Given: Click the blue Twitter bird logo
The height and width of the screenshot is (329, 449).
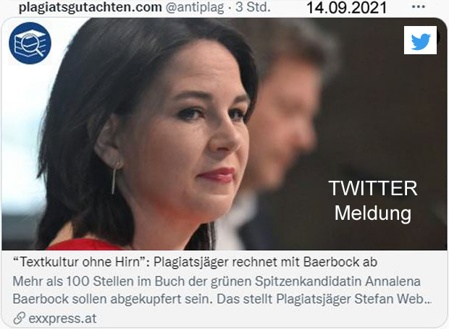Looking at the screenshot, I should (420, 40).
